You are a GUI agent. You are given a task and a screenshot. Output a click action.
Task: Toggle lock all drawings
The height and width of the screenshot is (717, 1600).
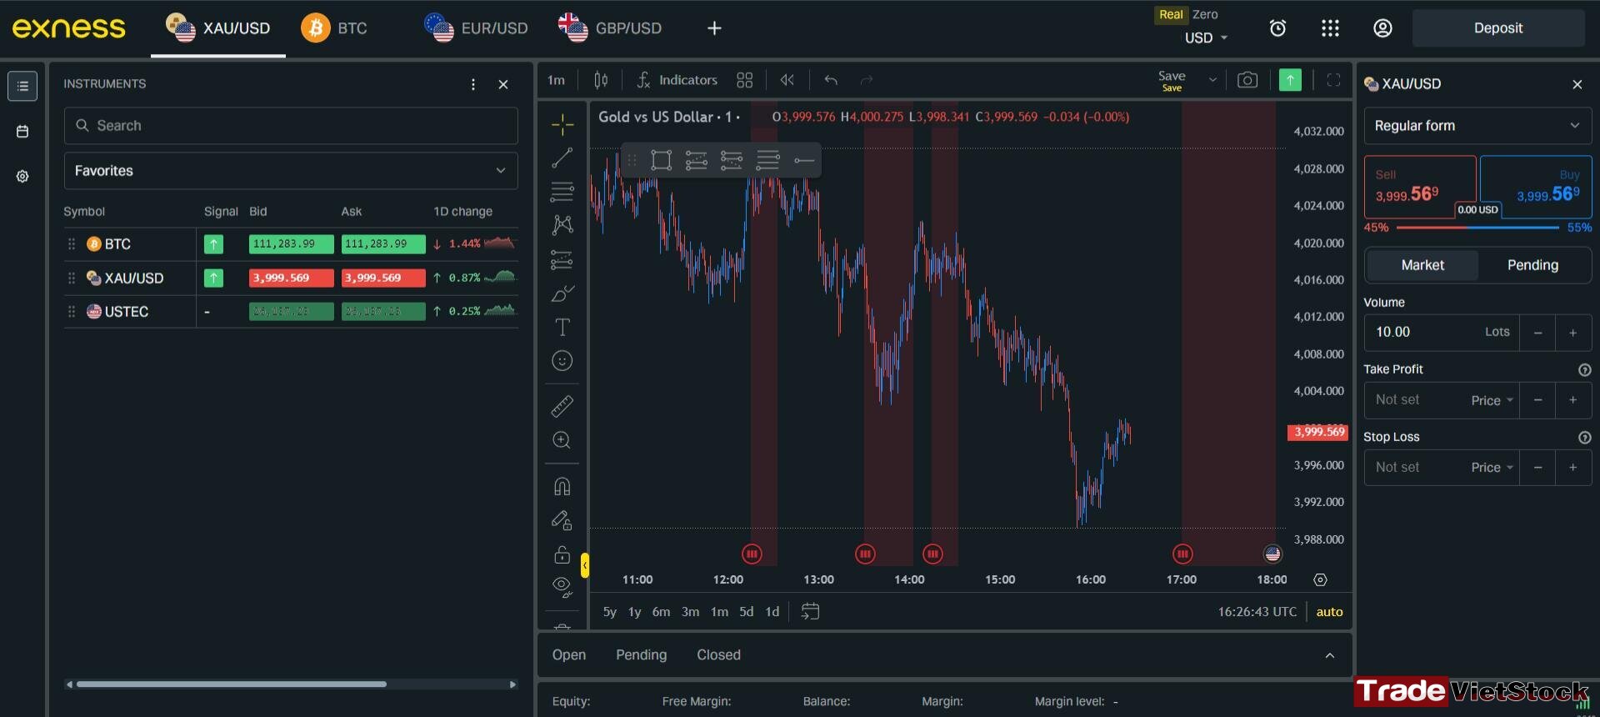562,554
